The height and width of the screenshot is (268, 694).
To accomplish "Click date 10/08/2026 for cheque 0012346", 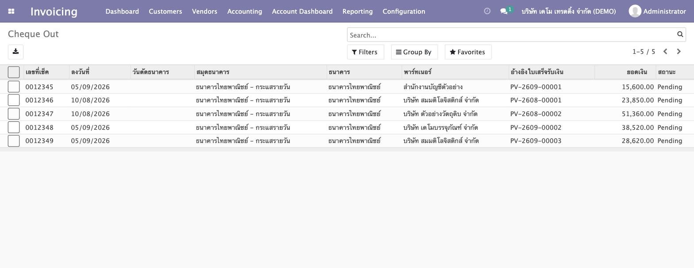I will tap(90, 100).
